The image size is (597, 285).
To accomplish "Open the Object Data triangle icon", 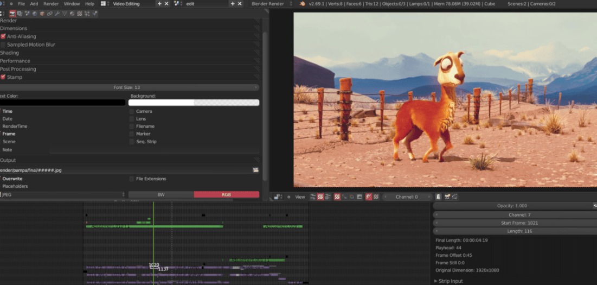I will (x=65, y=14).
